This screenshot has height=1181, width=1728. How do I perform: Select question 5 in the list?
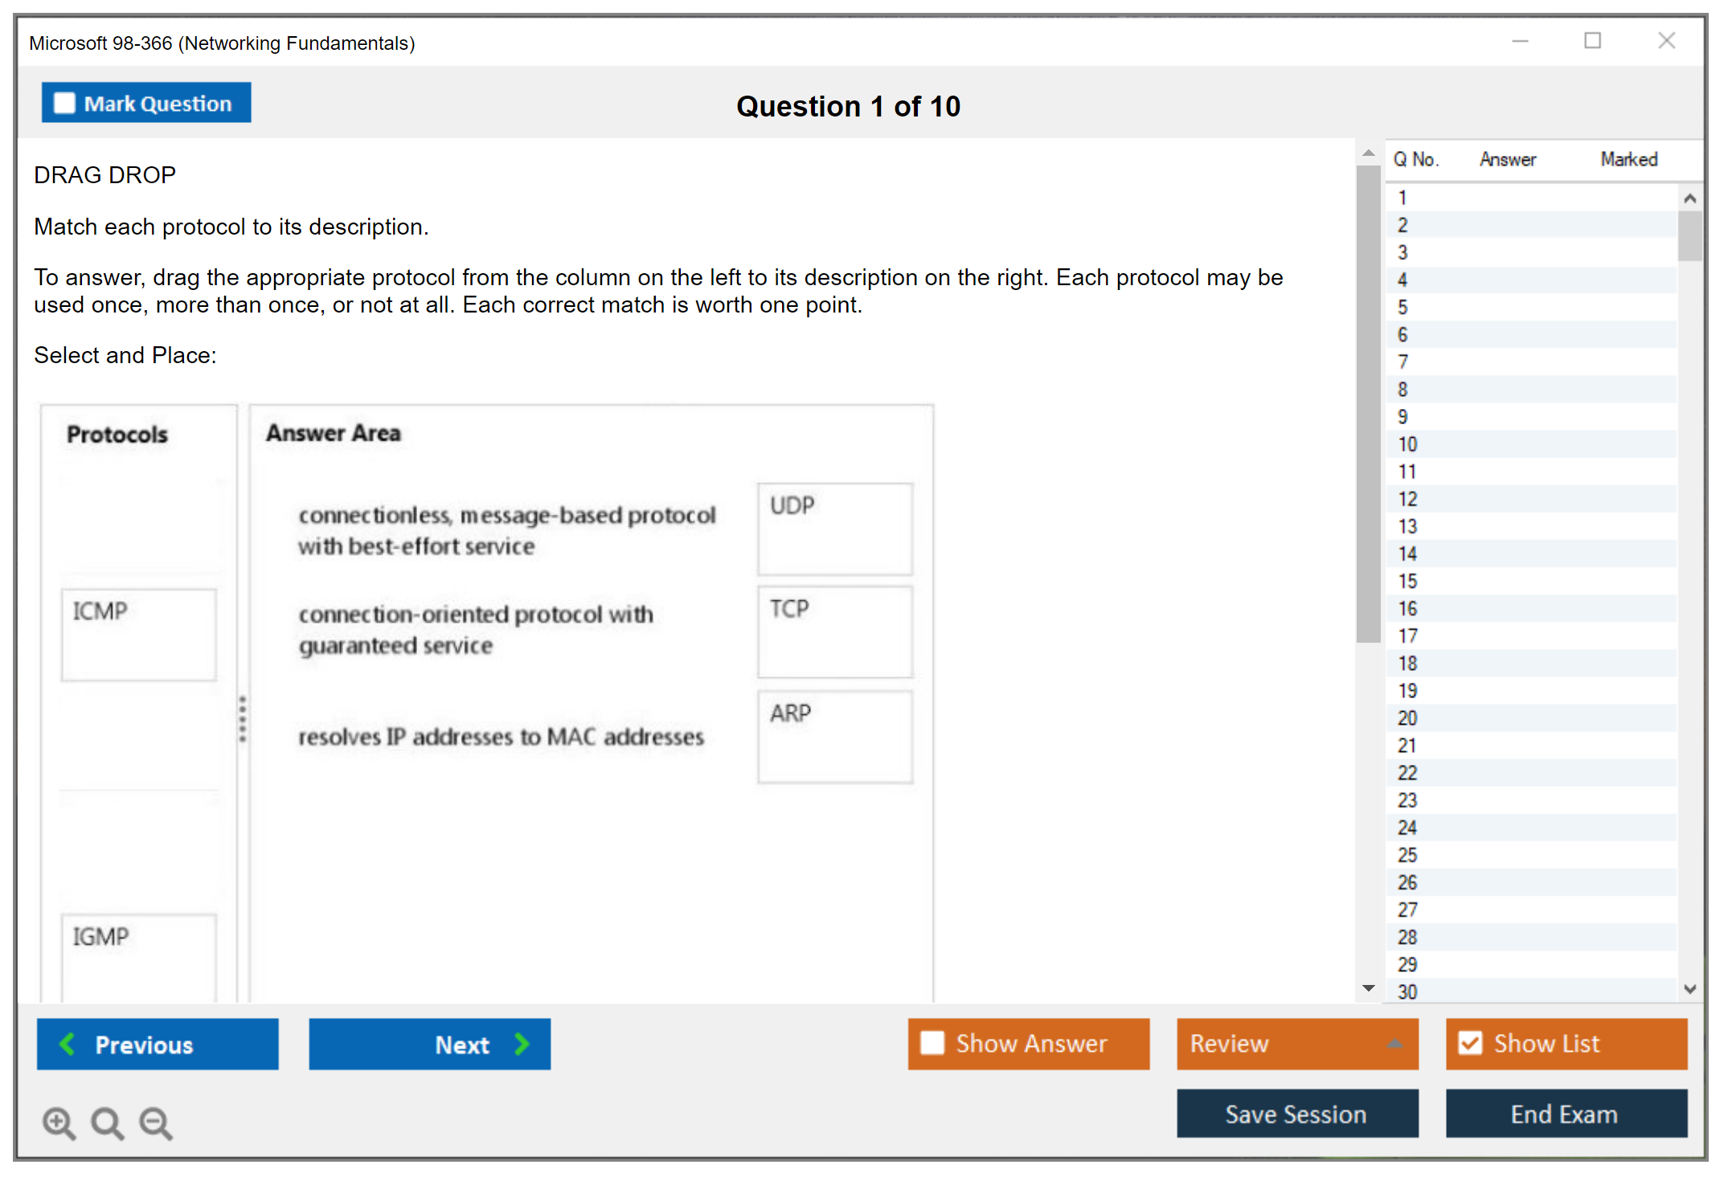point(1402,308)
